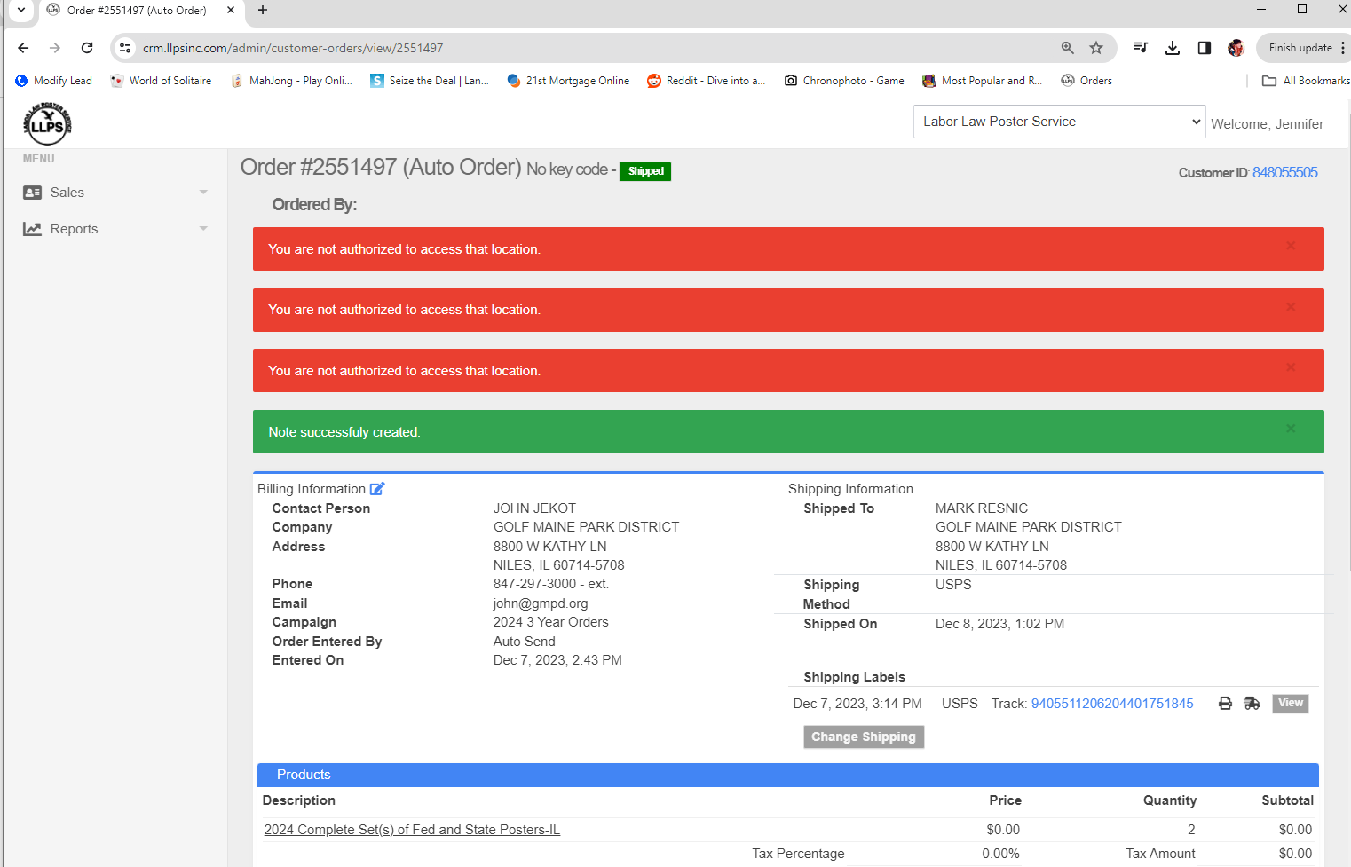Viewport: 1351px width, 867px height.
Task: Open Customer ID 848055505 link
Action: coord(1284,172)
